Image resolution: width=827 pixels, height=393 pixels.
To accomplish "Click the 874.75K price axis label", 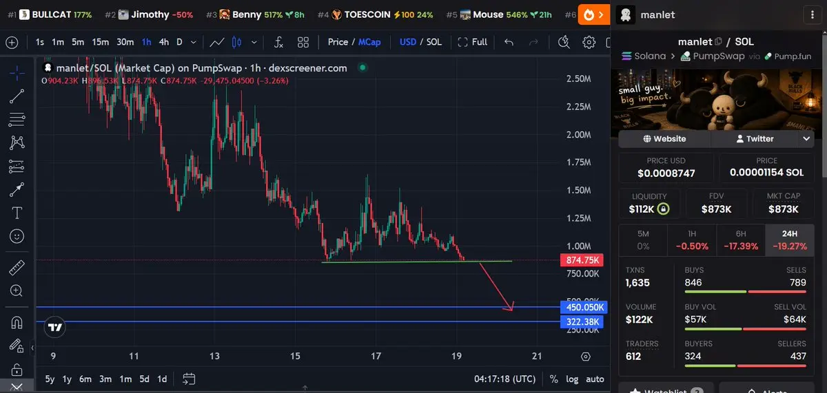I will [583, 260].
